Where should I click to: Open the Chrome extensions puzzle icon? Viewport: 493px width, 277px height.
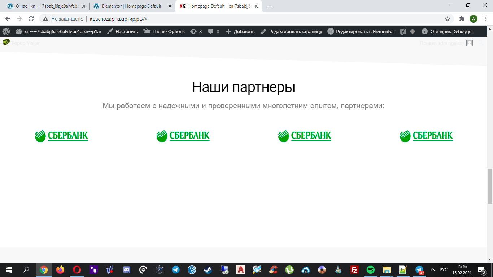[x=462, y=19]
